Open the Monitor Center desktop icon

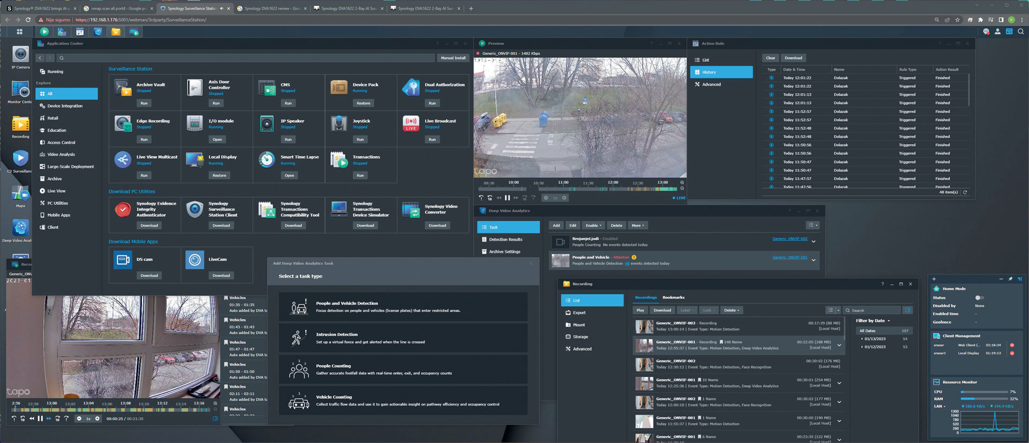[20, 89]
